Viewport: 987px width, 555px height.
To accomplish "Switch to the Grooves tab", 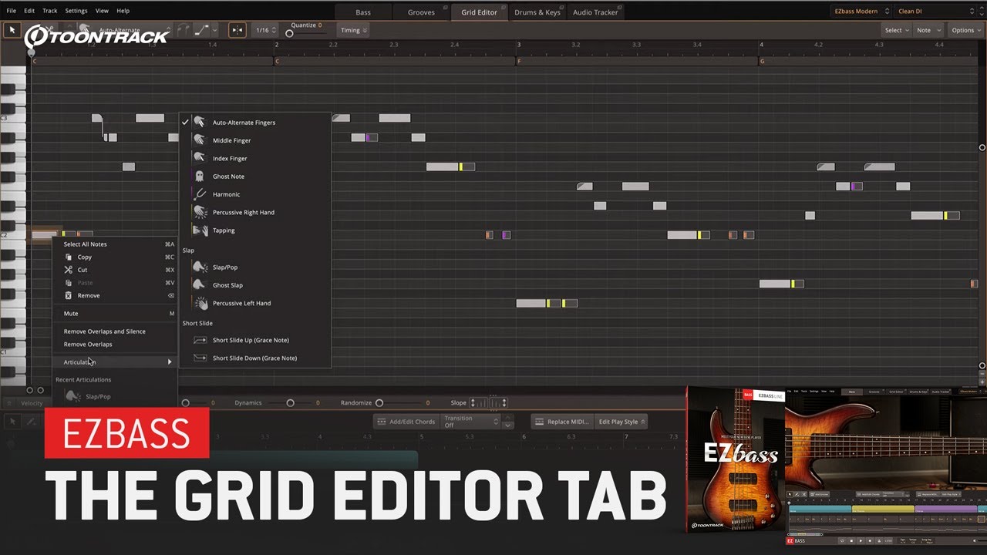I will (421, 12).
